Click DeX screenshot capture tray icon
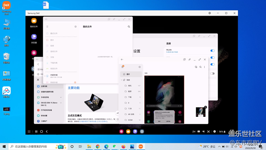The image size is (266, 150). tap(208, 132)
